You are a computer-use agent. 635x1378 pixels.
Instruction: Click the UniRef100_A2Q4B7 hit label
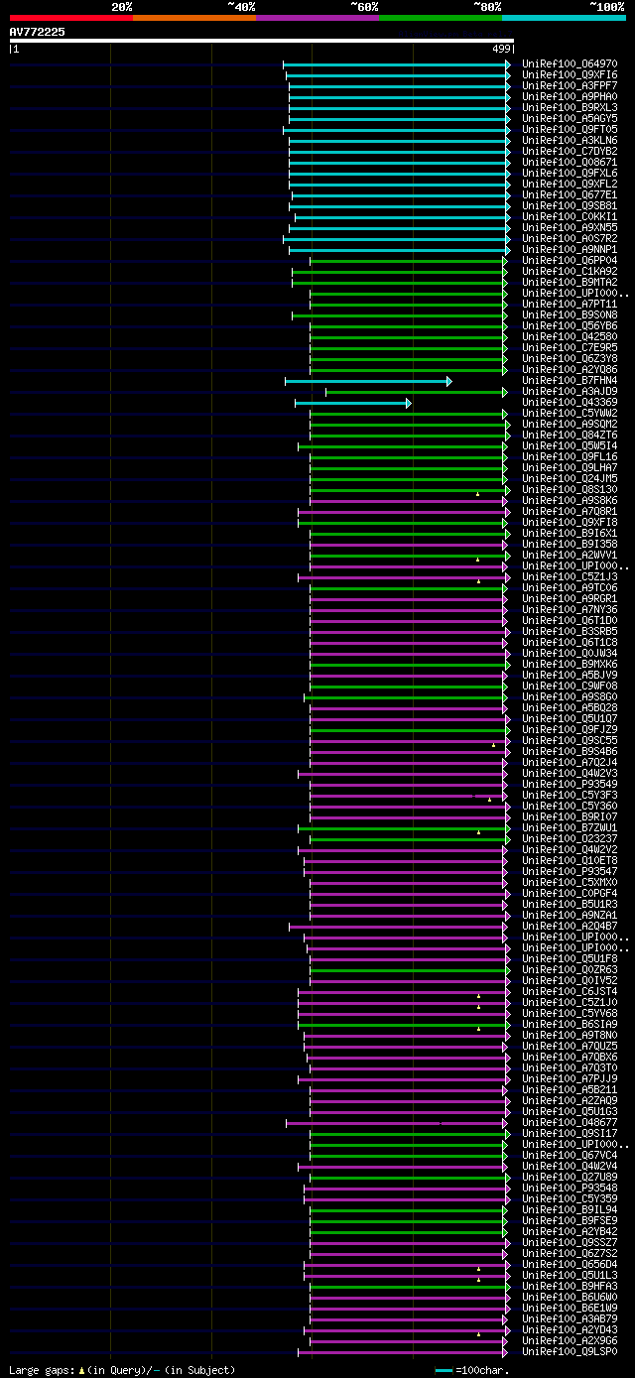(x=570, y=927)
